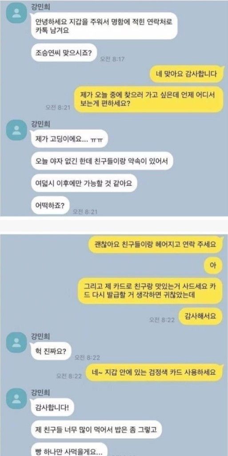Tap the '네~ 지갑 안에 있는 검정색 카드' message
This screenshot has height=456, width=228.
pyautogui.click(x=154, y=372)
